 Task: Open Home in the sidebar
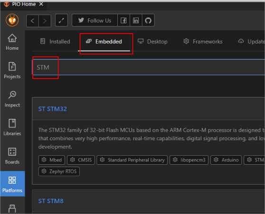(x=12, y=42)
